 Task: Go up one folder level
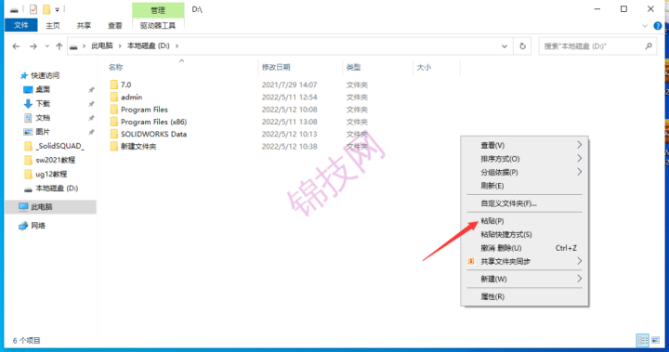click(59, 46)
